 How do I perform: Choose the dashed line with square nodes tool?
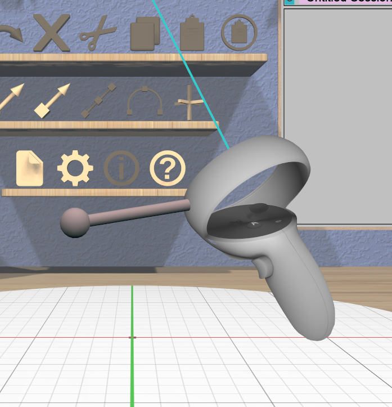click(98, 101)
